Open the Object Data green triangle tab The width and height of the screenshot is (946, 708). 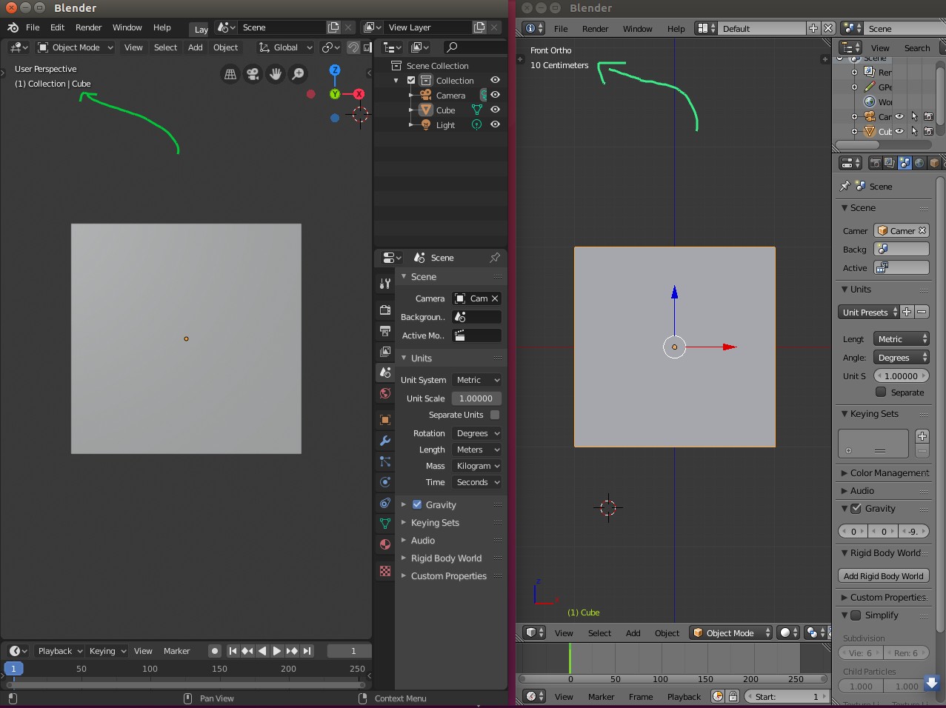[x=385, y=524]
